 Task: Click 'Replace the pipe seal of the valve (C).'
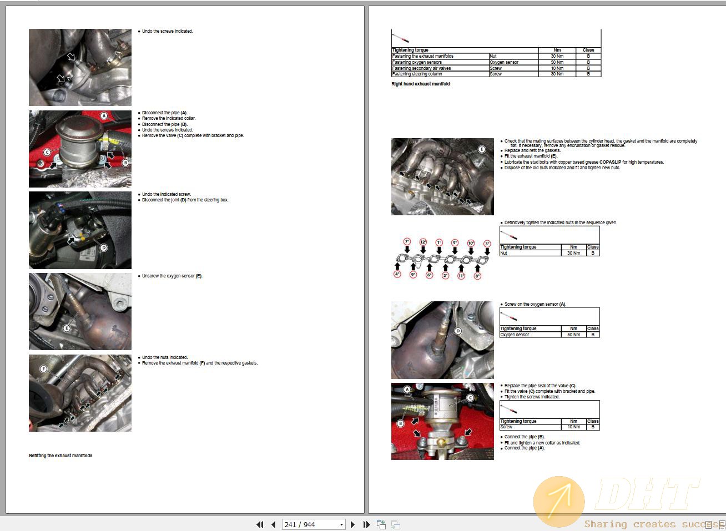540,386
